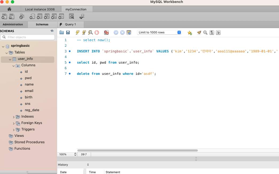Reconnect to DBMS icon
This screenshot has height=174, width=279.
[x=82, y=16]
